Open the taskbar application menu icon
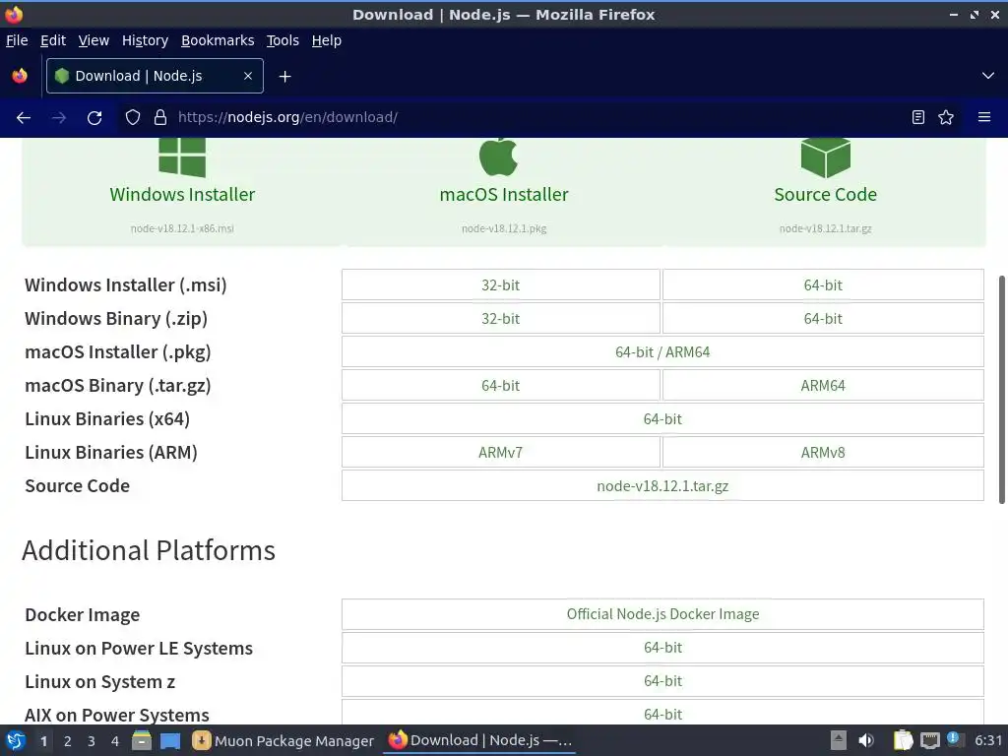Image resolution: width=1008 pixels, height=756 pixels. tap(16, 740)
